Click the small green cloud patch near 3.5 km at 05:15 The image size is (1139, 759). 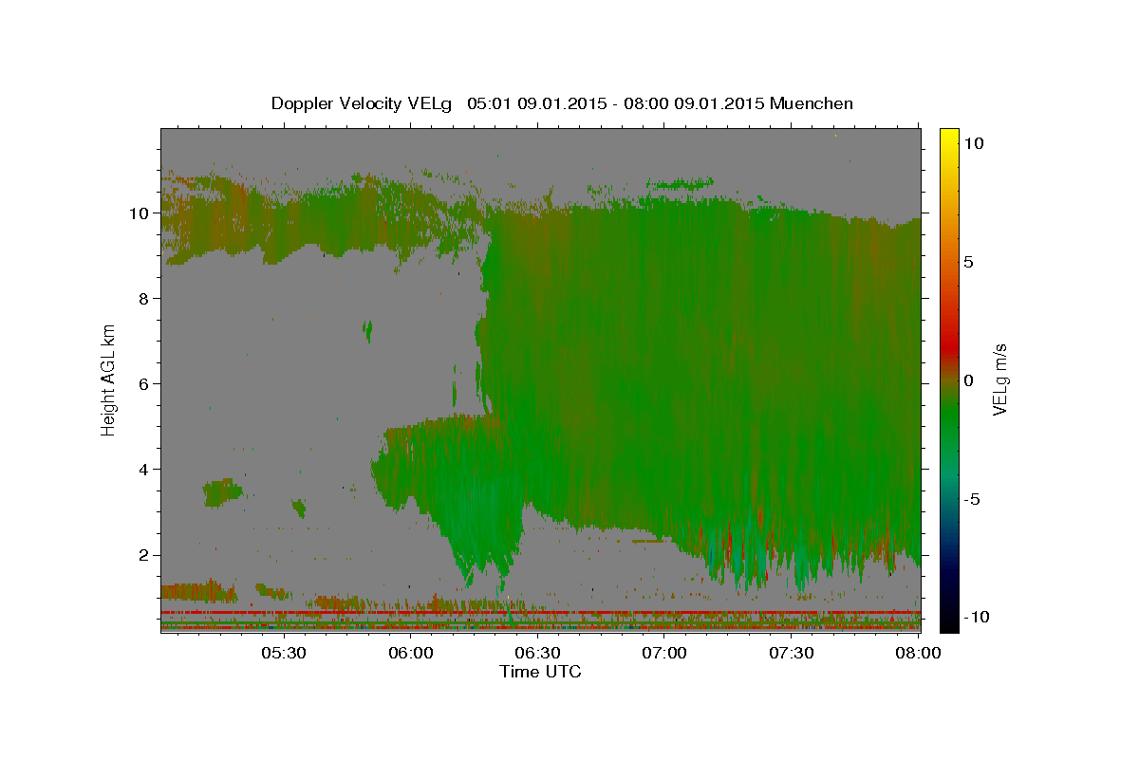(x=223, y=491)
